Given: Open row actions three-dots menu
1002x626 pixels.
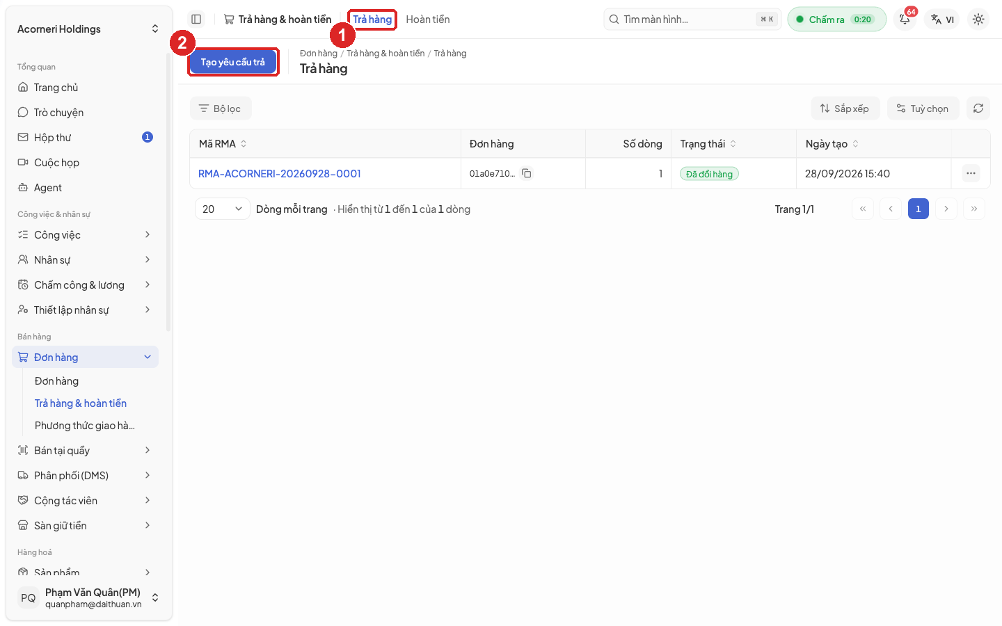Looking at the screenshot, I should click(x=971, y=173).
